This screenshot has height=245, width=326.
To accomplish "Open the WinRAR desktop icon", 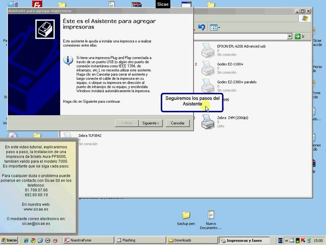I will click(137, 4).
